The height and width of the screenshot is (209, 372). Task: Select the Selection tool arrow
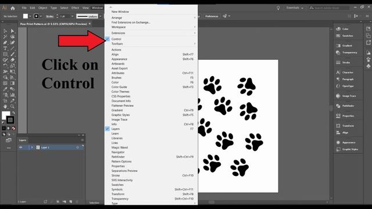coord(5,31)
